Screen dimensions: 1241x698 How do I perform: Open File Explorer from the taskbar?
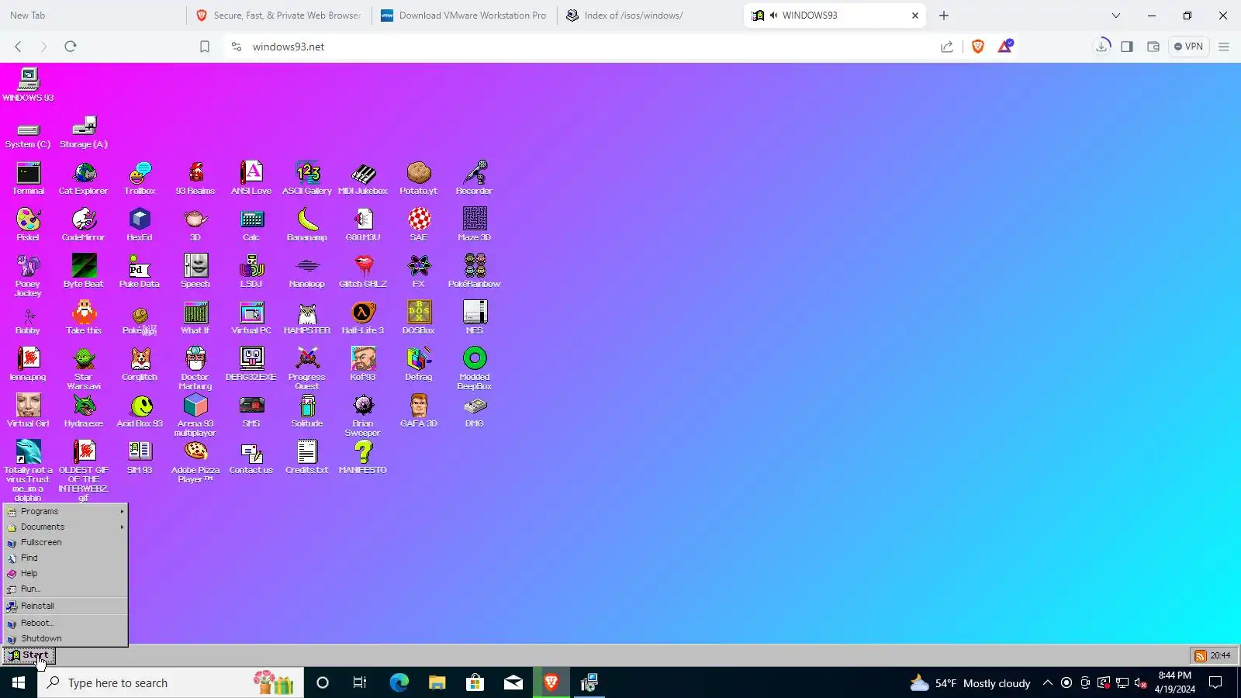click(437, 683)
